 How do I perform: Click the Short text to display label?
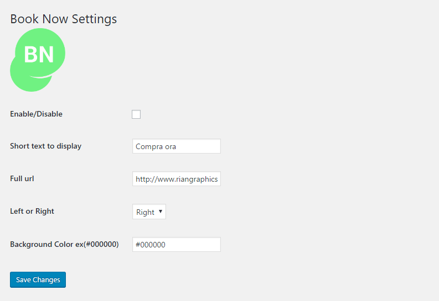pyautogui.click(x=45, y=146)
